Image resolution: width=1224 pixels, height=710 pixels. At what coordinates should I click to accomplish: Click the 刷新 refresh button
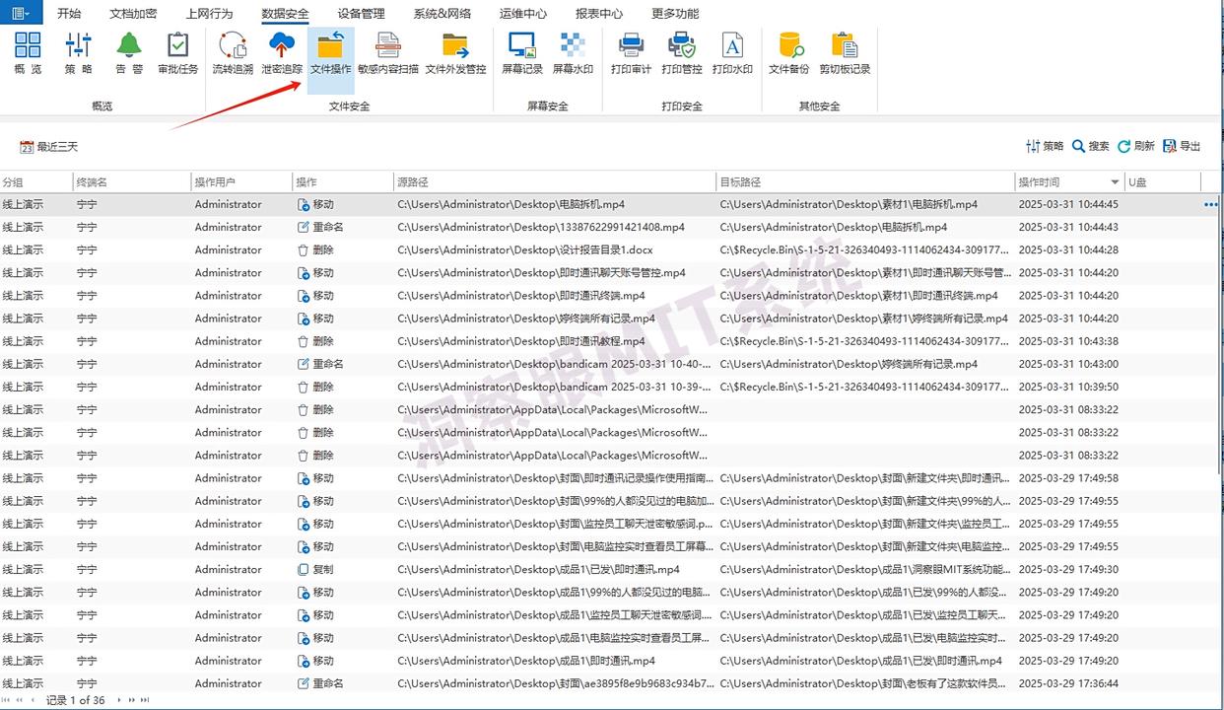tap(1135, 146)
